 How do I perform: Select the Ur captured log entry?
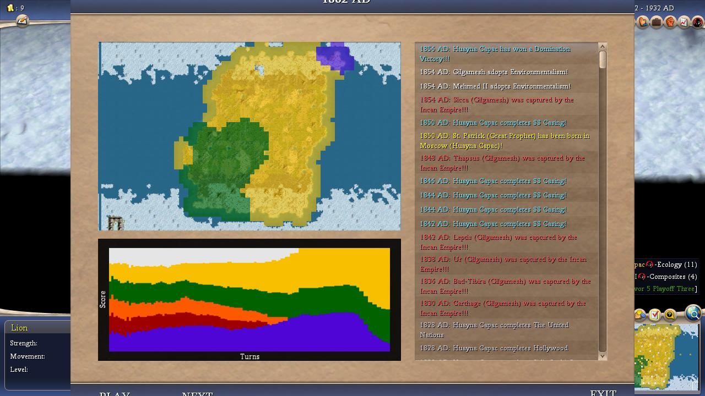point(506,264)
